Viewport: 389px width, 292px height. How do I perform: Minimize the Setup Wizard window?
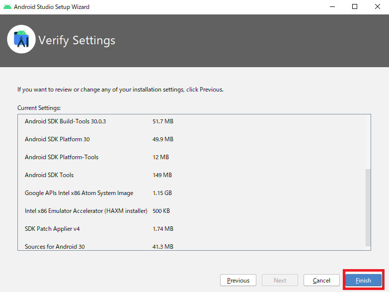click(x=332, y=7)
